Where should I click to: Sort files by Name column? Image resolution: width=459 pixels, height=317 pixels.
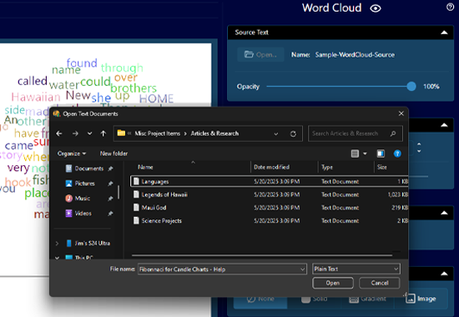tap(145, 167)
